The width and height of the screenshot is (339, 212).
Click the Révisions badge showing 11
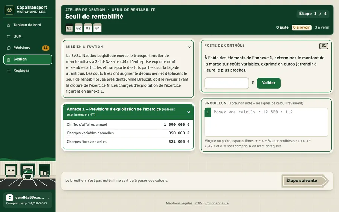(x=46, y=48)
